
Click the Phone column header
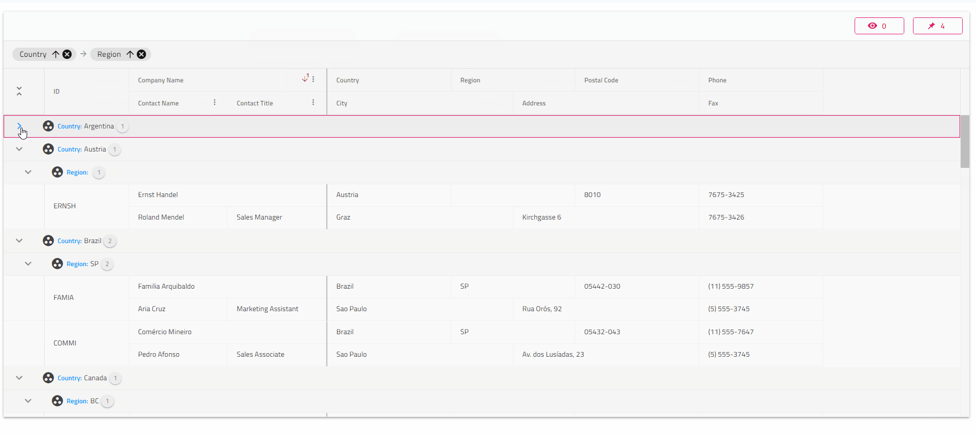[x=717, y=80]
